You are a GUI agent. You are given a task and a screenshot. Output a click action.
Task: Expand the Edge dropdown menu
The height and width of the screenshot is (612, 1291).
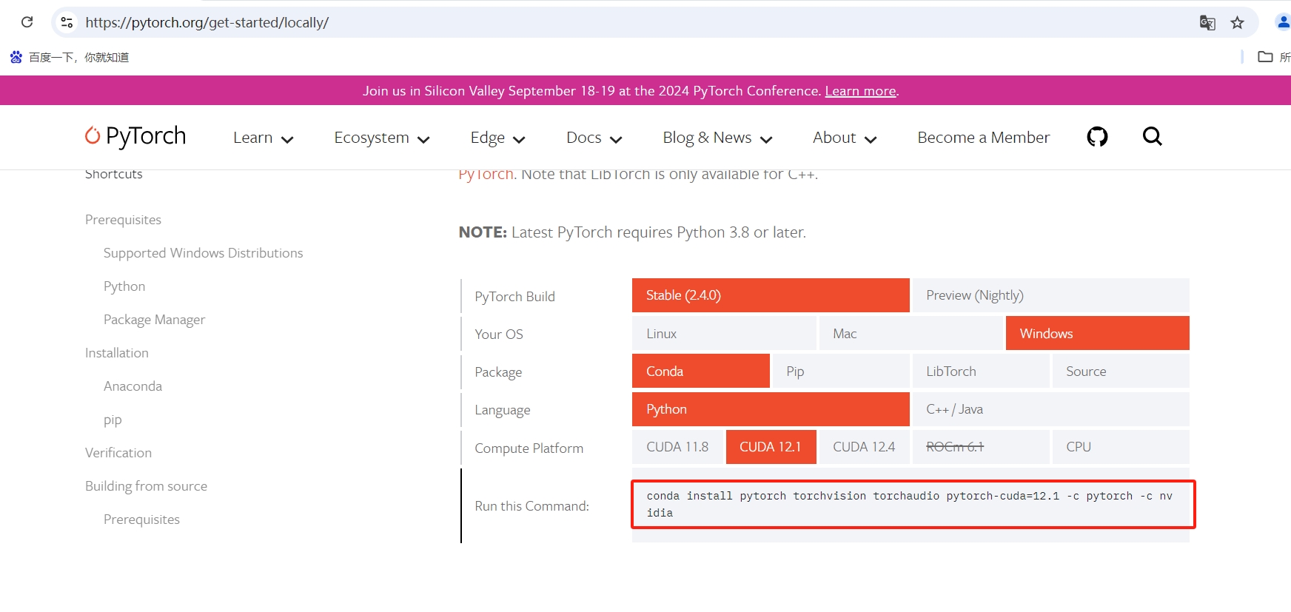tap(497, 138)
